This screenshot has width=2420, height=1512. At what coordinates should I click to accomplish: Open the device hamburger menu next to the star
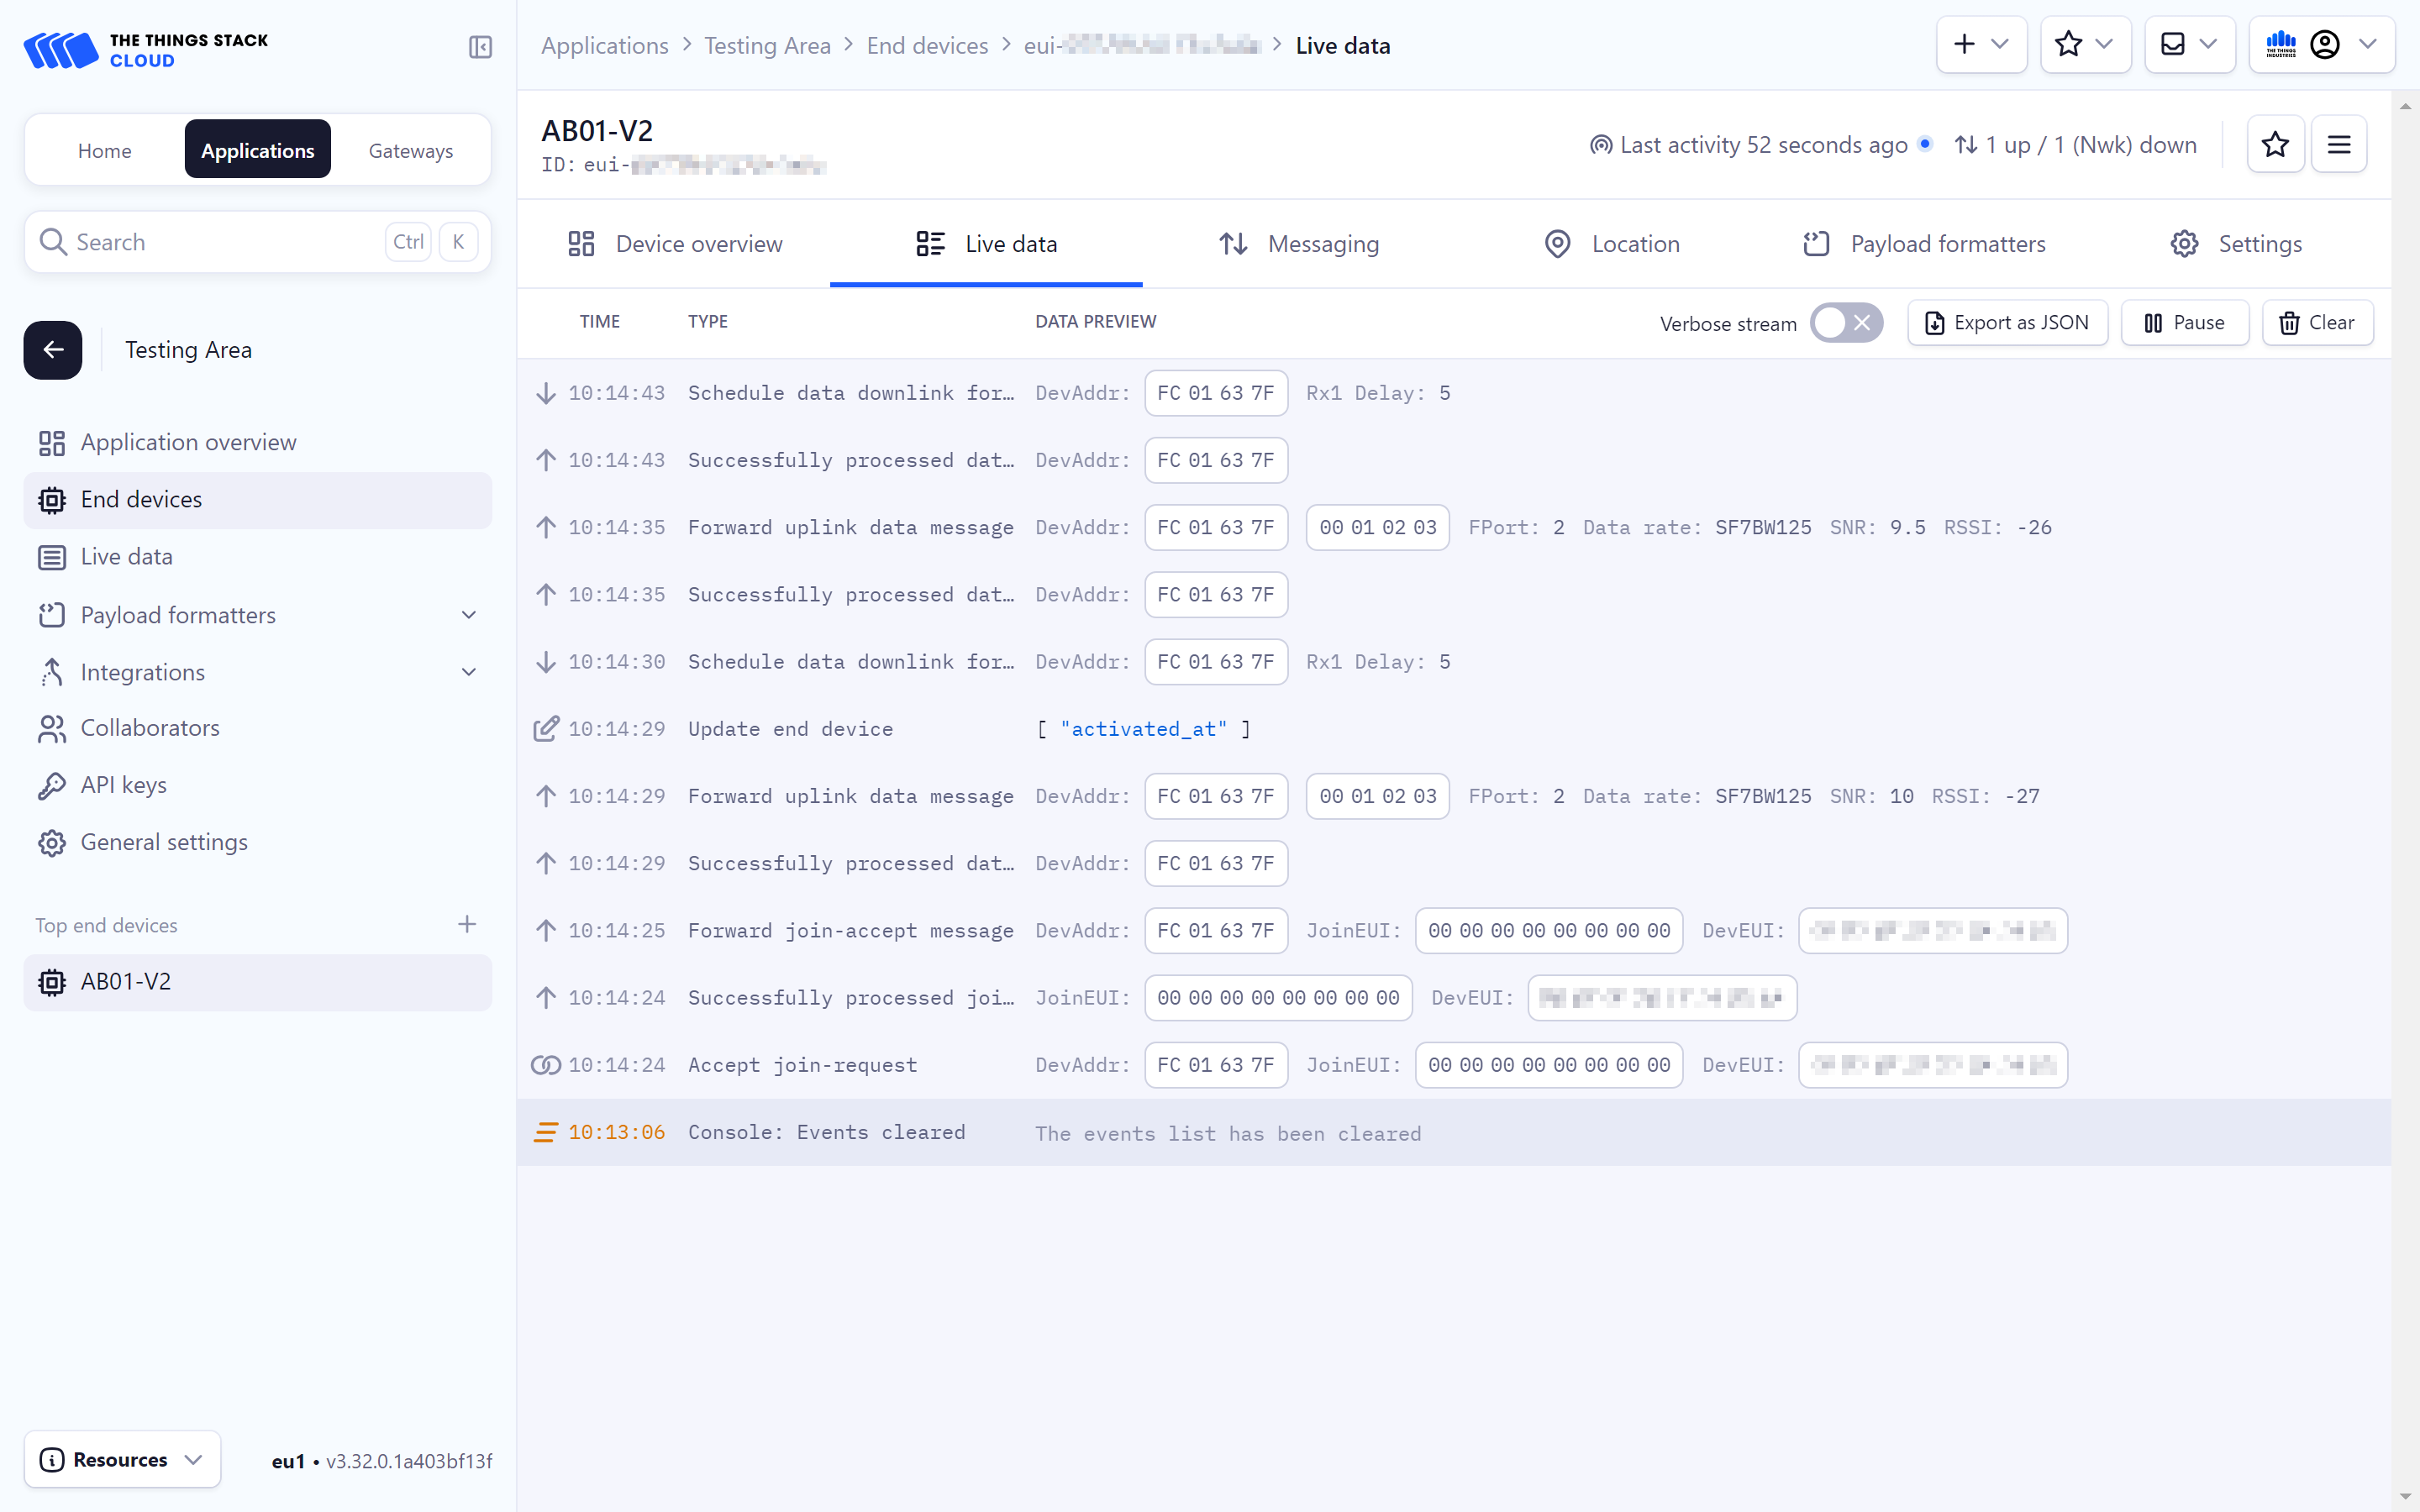tap(2339, 144)
